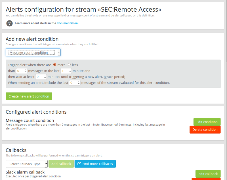Click the message threshold count field
The image size is (227, 180).
[20, 71]
